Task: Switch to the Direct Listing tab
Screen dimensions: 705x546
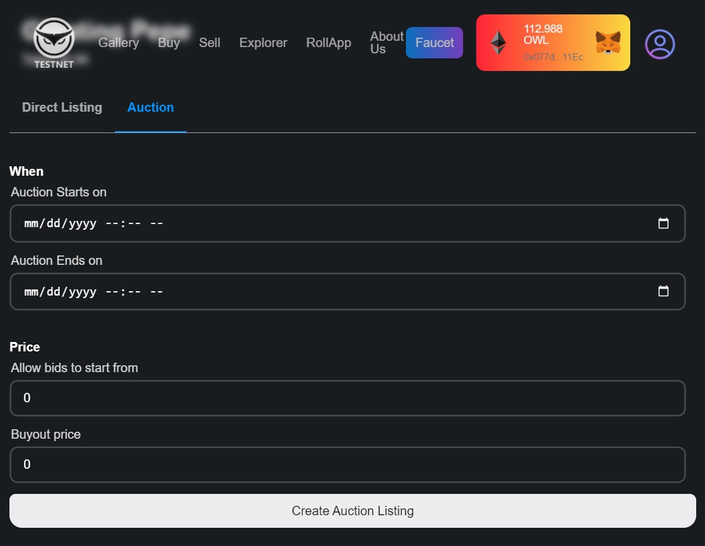Action: (62, 107)
